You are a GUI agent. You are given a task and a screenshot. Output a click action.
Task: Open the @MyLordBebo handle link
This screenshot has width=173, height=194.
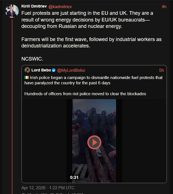pos(71,70)
